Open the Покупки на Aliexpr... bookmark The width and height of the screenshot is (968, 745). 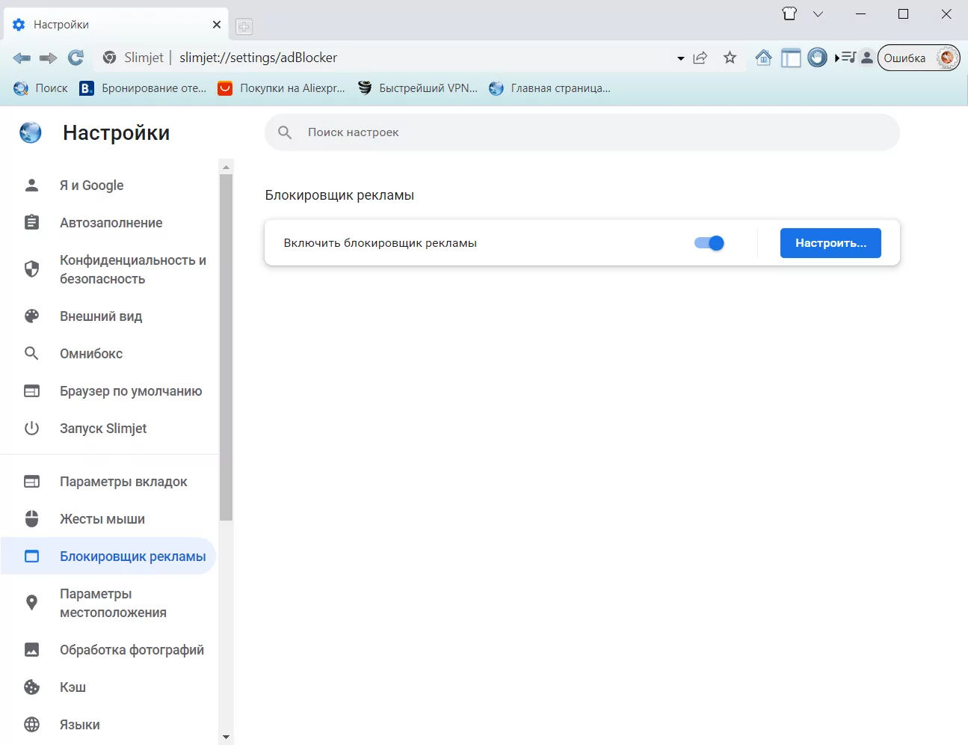[x=282, y=88]
